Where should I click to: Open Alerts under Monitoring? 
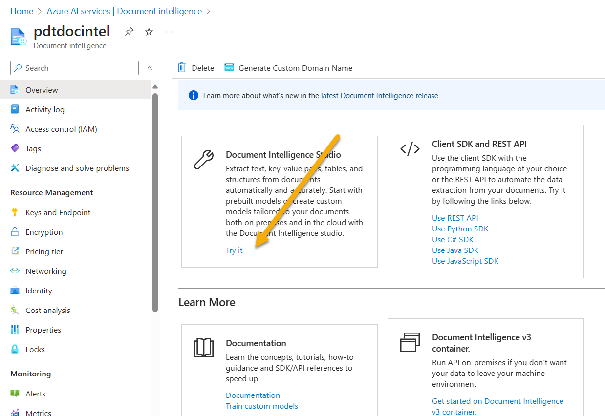click(35, 394)
